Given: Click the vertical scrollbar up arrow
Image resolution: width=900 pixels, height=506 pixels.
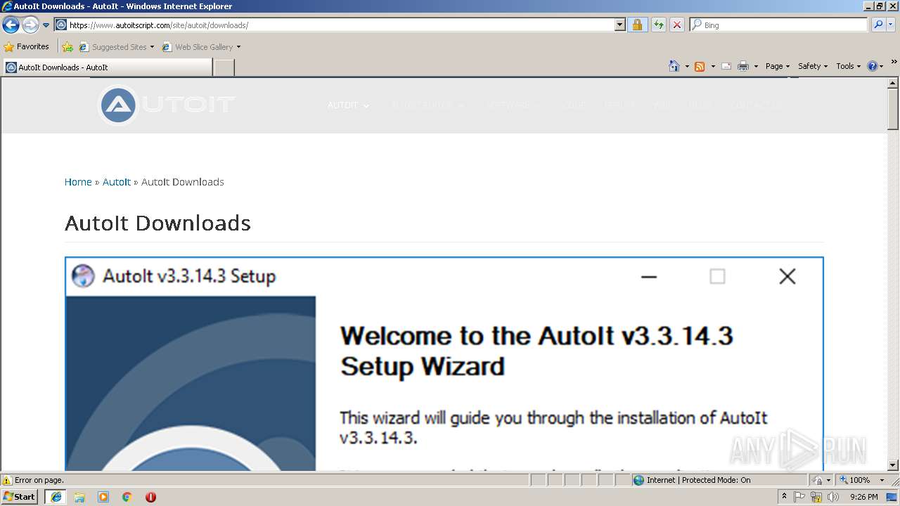Looking at the screenshot, I should pos(893,83).
